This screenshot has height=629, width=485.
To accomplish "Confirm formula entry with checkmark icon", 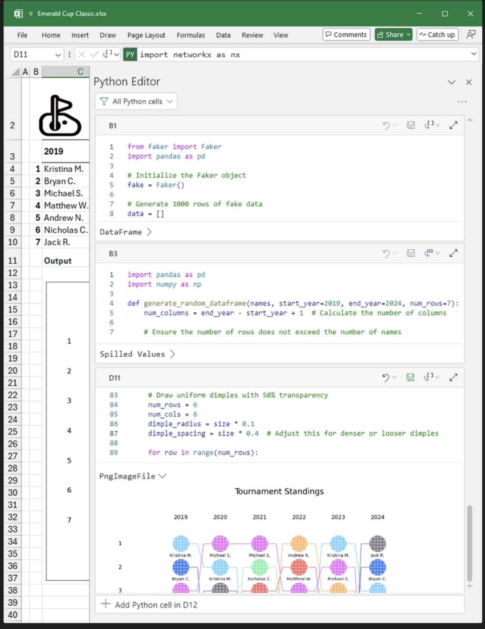I will [94, 55].
